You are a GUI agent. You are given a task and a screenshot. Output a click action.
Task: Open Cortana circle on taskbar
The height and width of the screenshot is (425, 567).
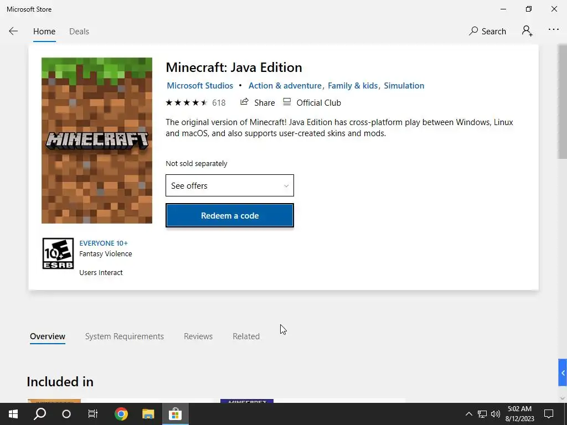click(66, 414)
